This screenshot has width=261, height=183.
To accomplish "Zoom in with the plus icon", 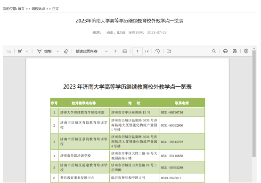I will (115, 51).
